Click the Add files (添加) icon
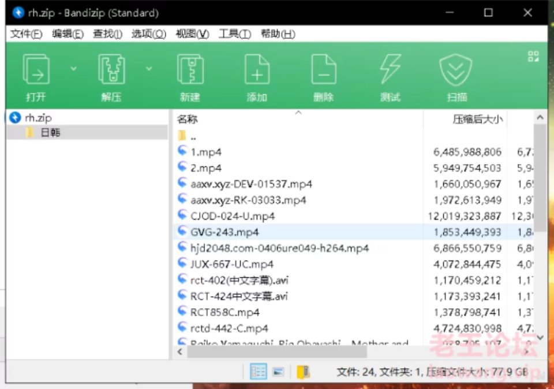The image size is (554, 389). coord(257,69)
